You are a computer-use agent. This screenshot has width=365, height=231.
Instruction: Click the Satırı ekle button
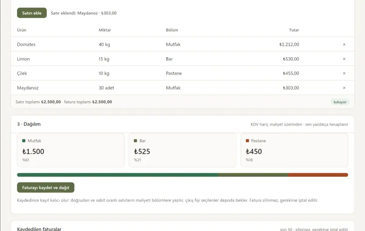tap(32, 13)
